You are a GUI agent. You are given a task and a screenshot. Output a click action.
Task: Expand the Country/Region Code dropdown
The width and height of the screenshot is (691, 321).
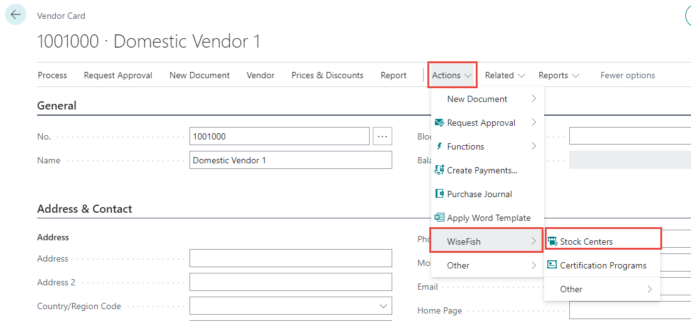tap(383, 306)
